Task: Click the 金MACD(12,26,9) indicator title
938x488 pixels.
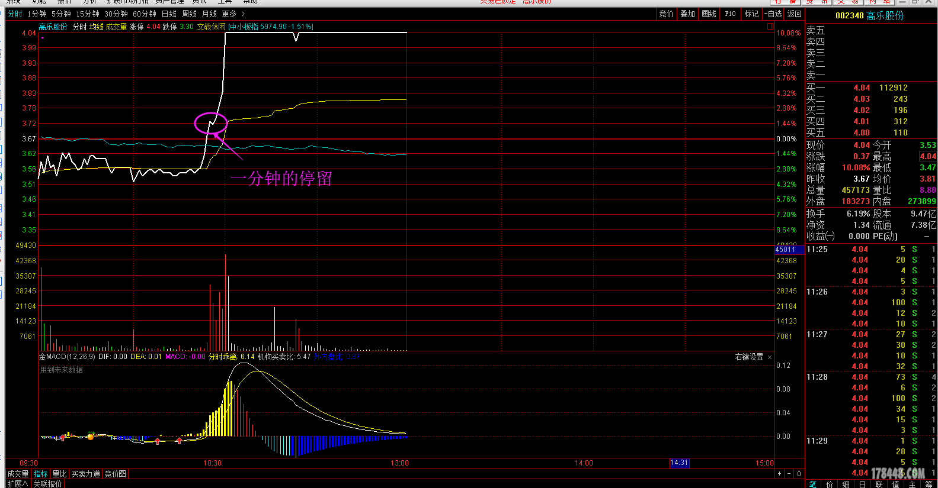Action: (67, 357)
